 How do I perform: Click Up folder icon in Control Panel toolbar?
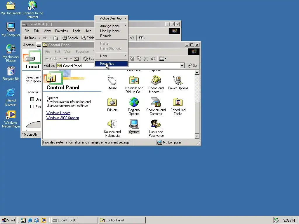(76, 59)
